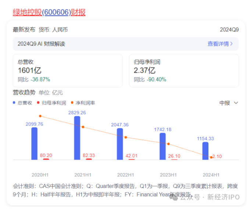Viewport: 250px width, 209px height.
Task: Click the 2022H1 orange profit-rate point
Action: pos(126,137)
